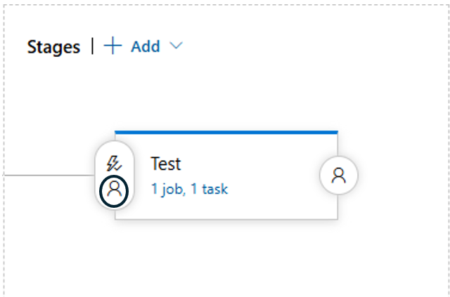Click the lightning bolt trigger icon
The image size is (450, 297).
[114, 164]
